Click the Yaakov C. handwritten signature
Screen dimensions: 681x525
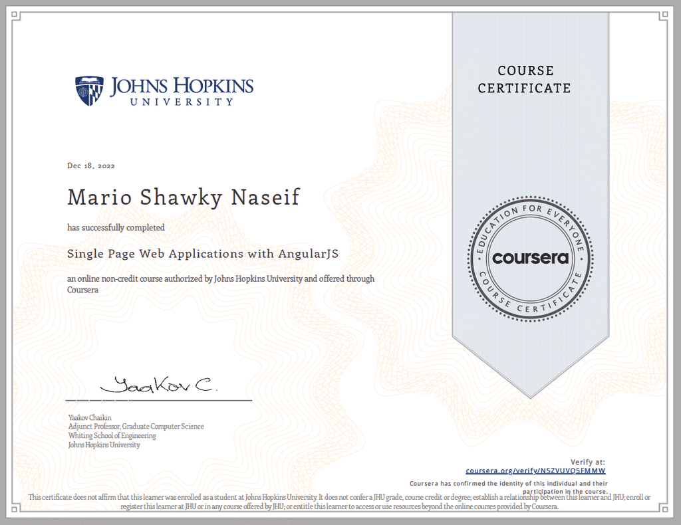tap(158, 384)
